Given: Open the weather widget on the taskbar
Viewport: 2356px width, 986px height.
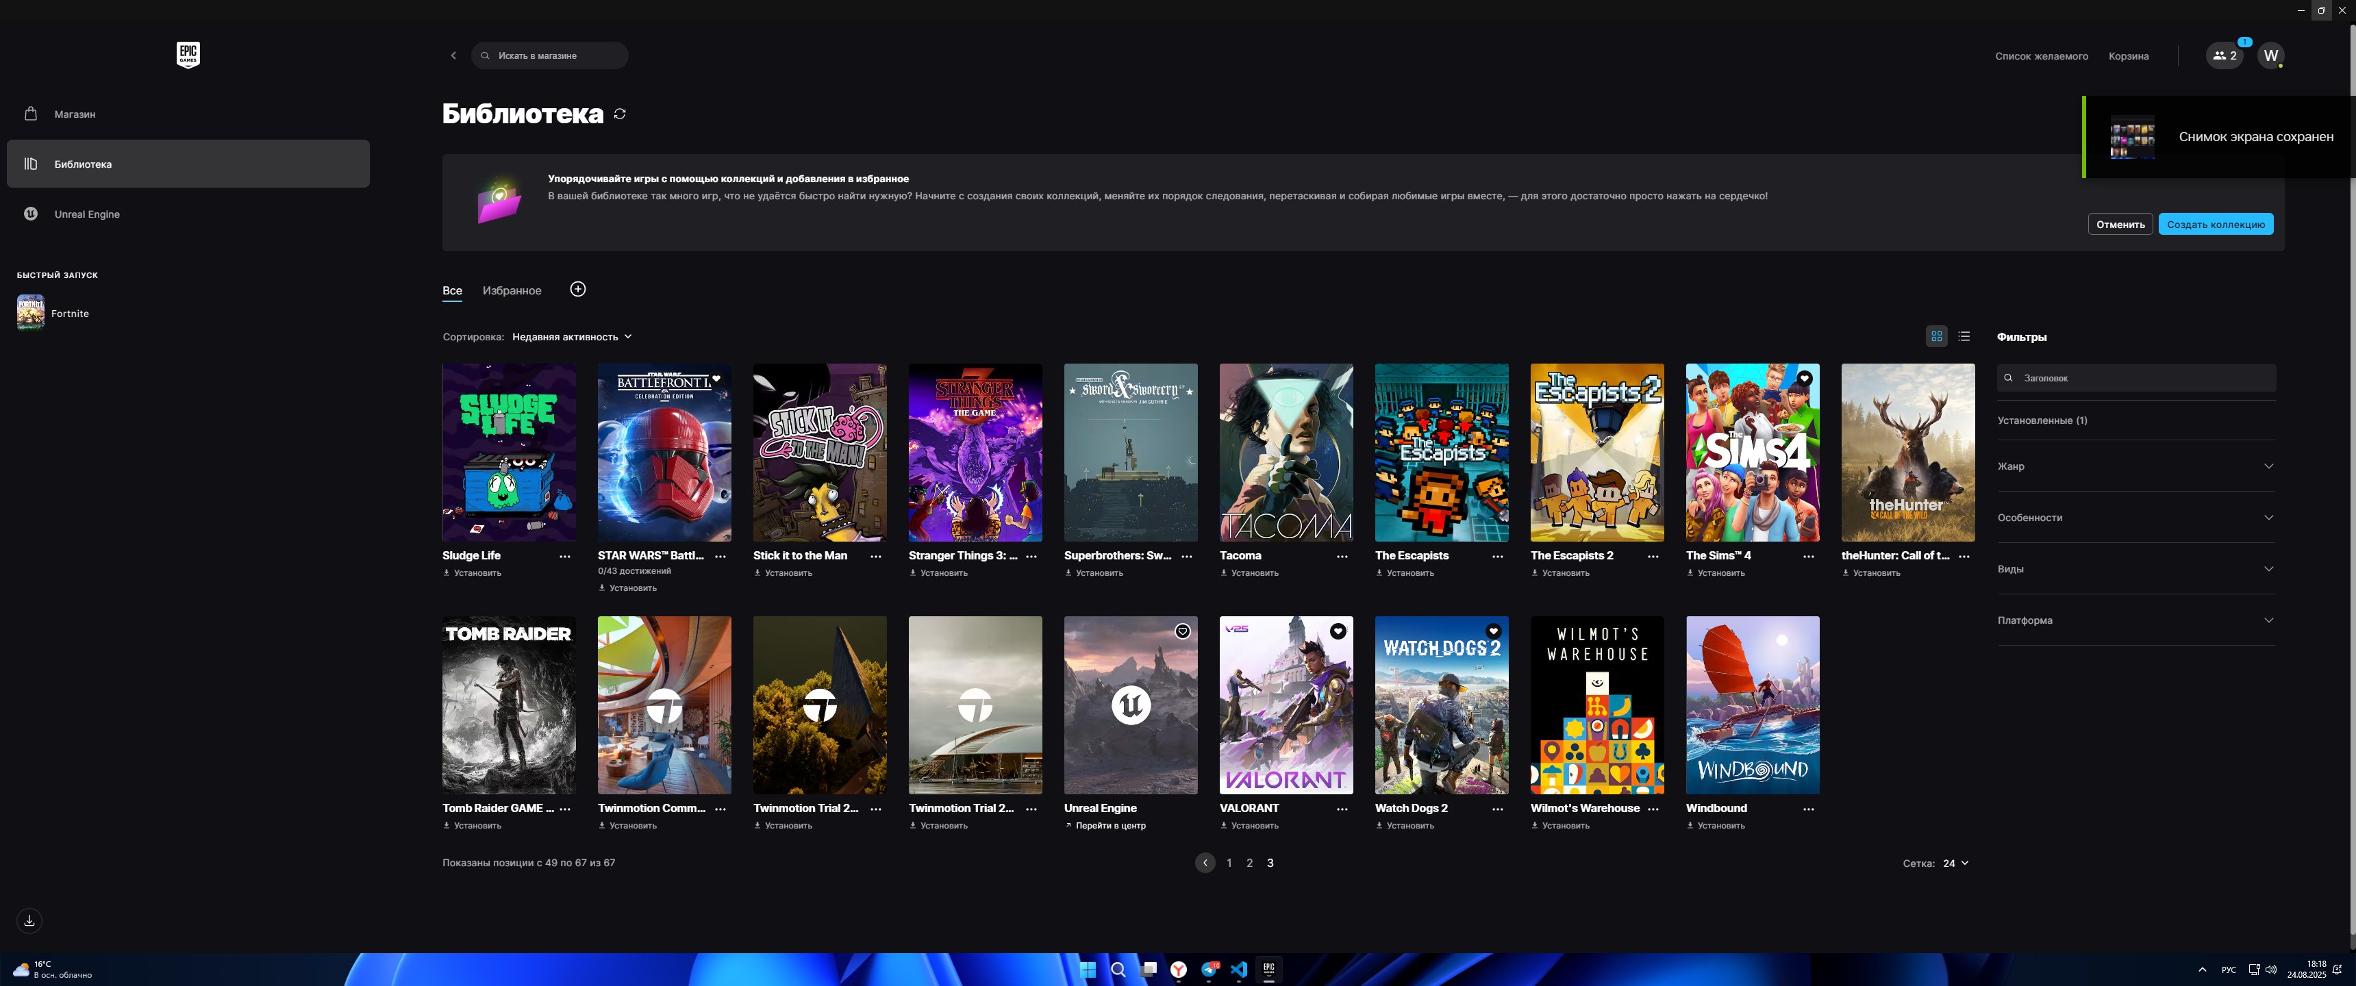Looking at the screenshot, I should [52, 970].
